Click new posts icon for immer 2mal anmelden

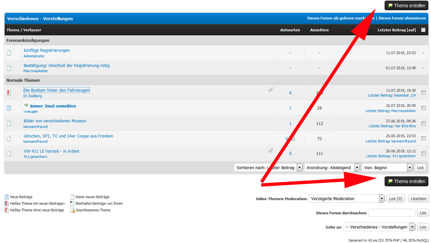pos(9,108)
